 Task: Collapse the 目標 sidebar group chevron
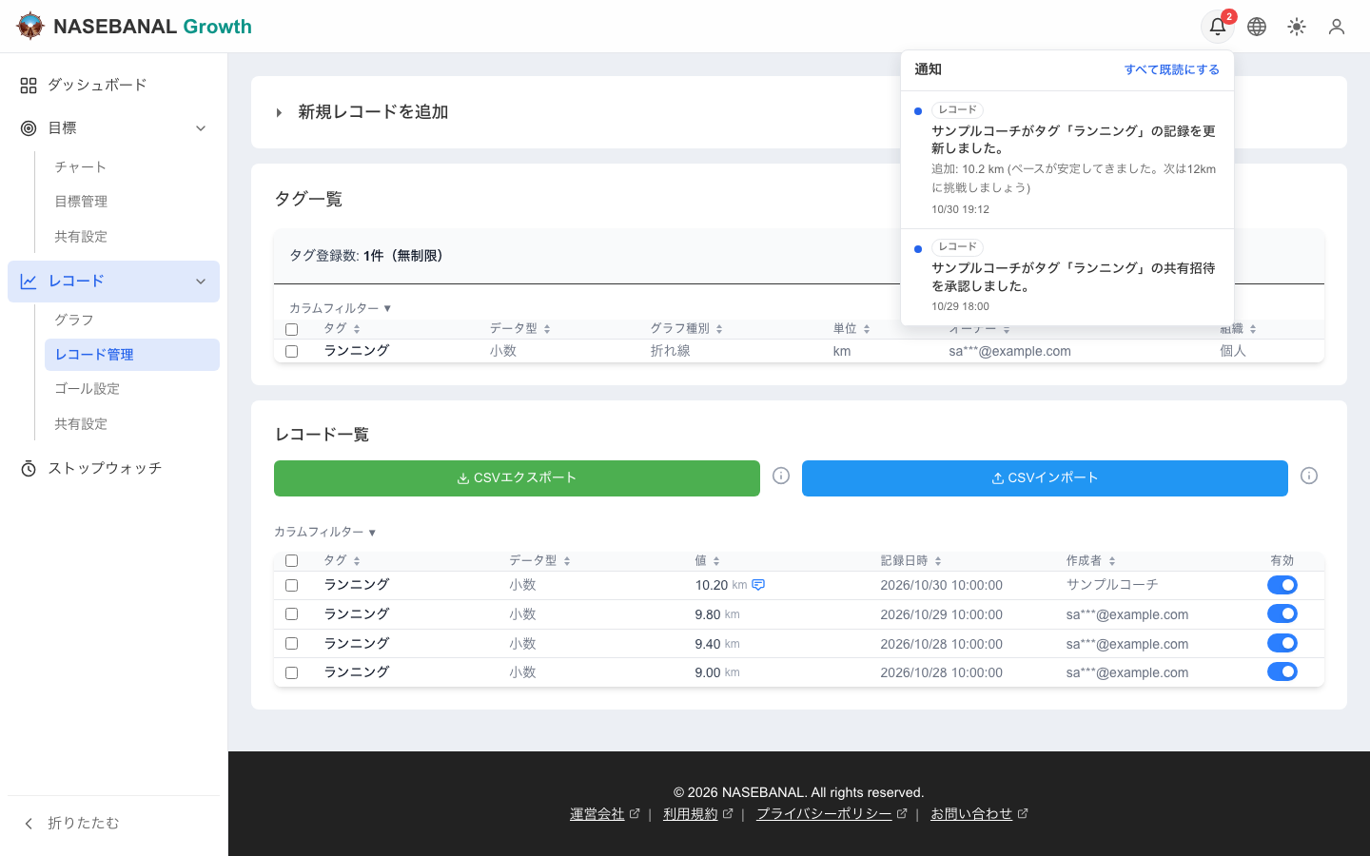(x=201, y=128)
